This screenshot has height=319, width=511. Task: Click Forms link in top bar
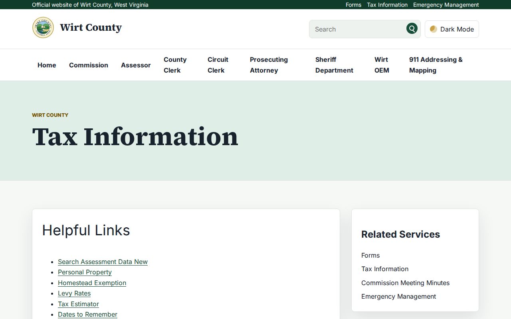tap(353, 5)
